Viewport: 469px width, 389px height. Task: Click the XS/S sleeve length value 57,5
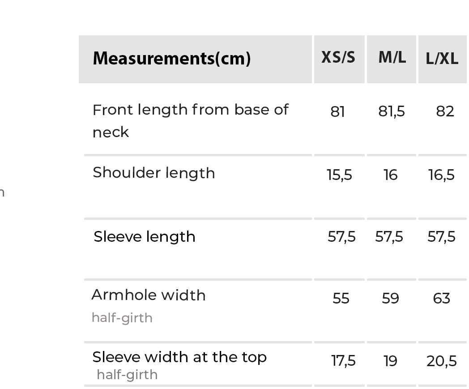click(x=341, y=237)
